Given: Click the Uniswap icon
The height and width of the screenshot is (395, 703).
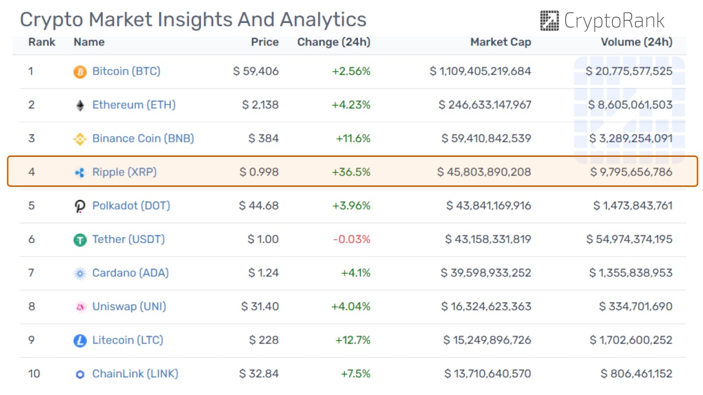Looking at the screenshot, I should pos(80,307).
